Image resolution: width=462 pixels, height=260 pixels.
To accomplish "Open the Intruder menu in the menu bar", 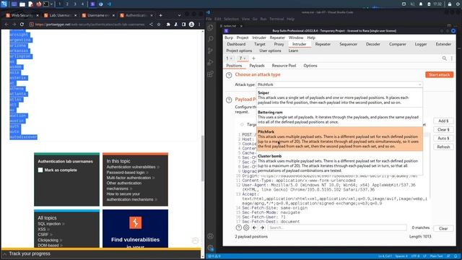I will point(259,38).
